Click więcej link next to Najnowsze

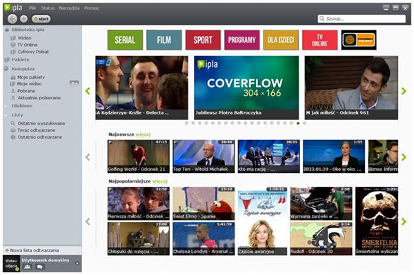click(x=143, y=134)
